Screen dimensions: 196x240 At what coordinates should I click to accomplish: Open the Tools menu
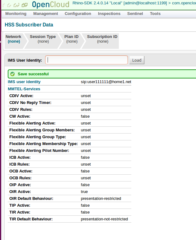[155, 14]
